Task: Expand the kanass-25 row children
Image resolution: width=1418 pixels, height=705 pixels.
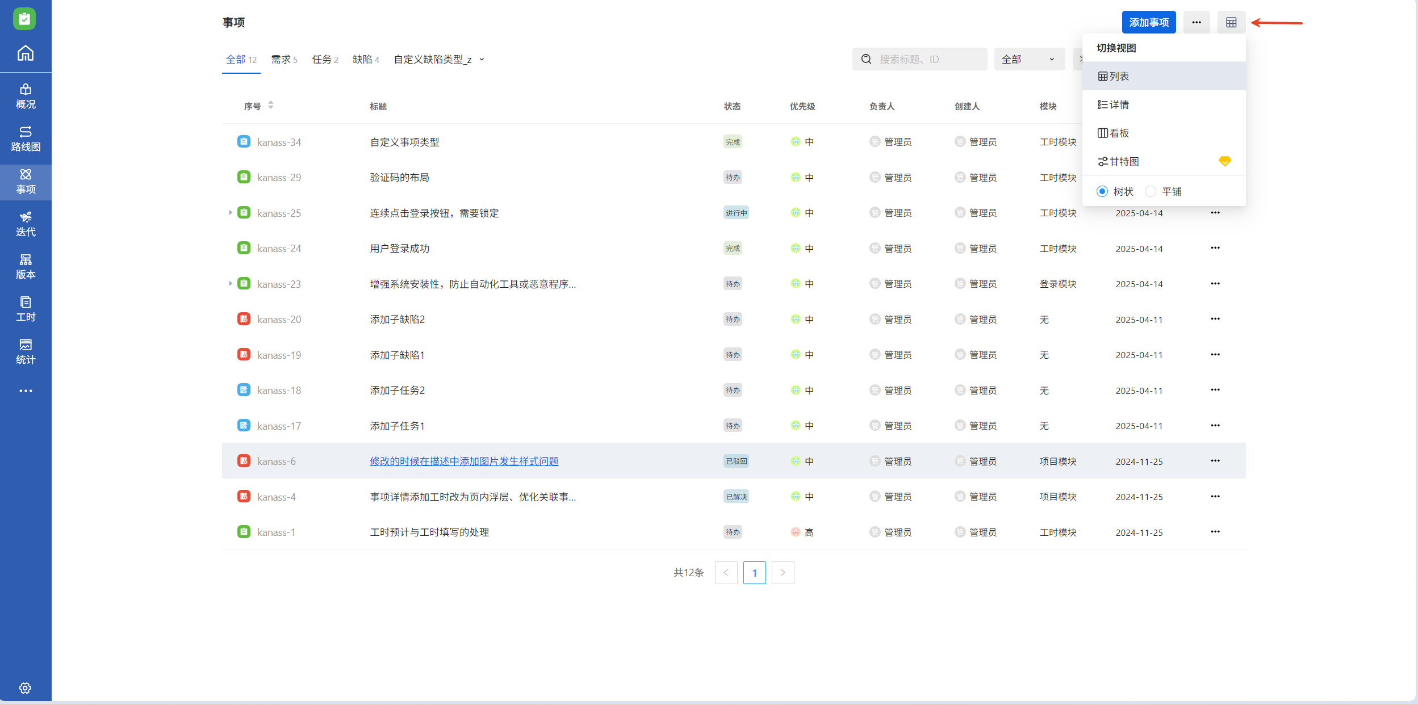Action: tap(230, 213)
